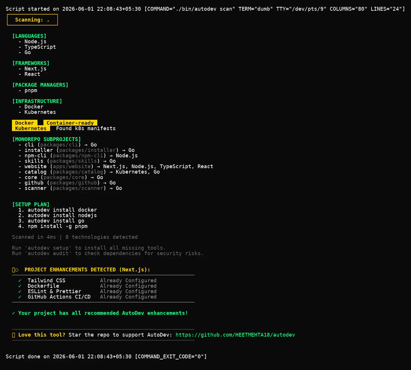The image size is (411, 370).
Task: Click 'Tailwind CSS' enhancement name
Action: (x=46, y=280)
